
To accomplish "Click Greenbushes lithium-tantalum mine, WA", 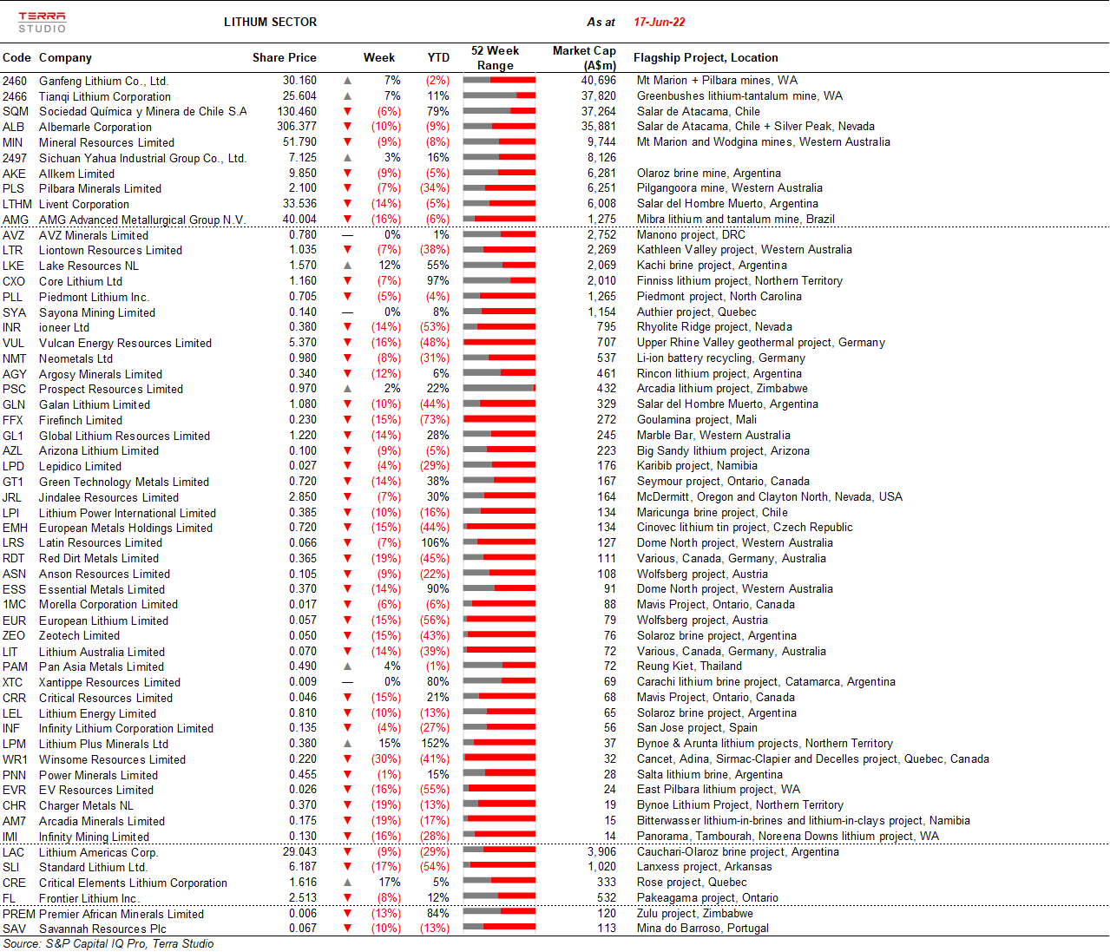I will pos(739,96).
